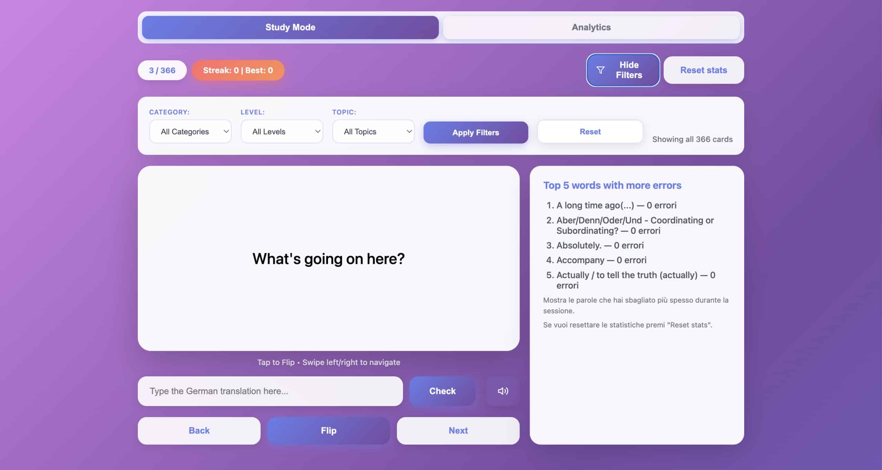Viewport: 882px width, 470px height.
Task: Open the Category dropdown
Action: [x=191, y=132]
